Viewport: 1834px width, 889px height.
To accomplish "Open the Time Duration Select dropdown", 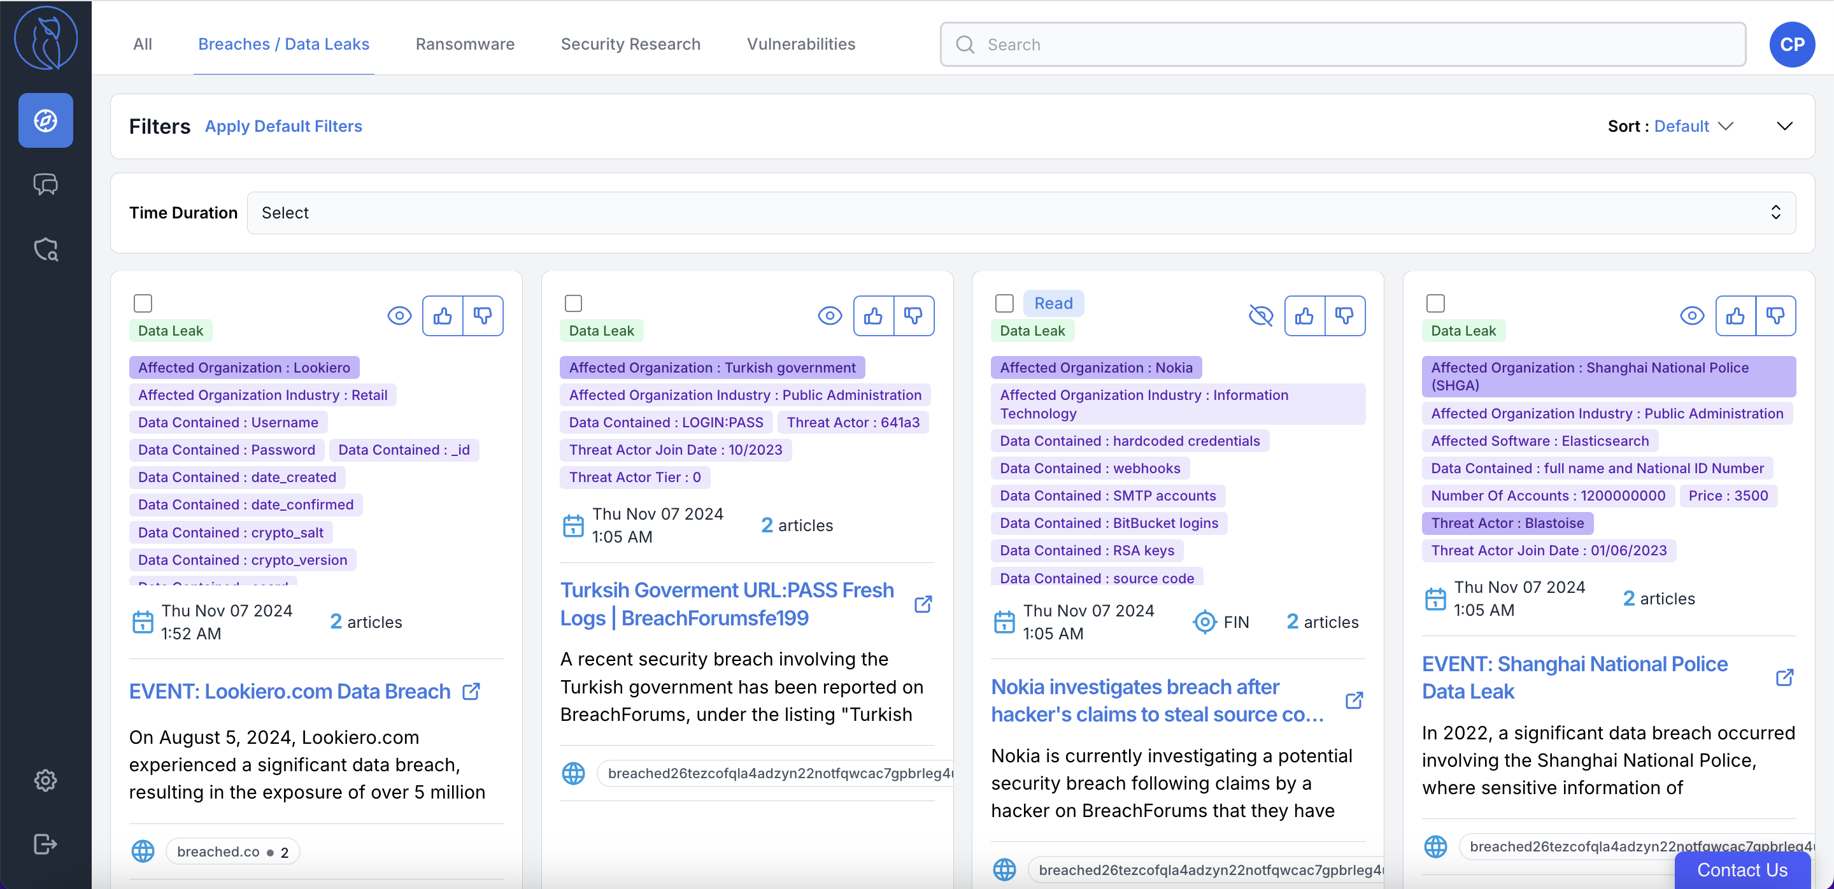I will point(1021,213).
